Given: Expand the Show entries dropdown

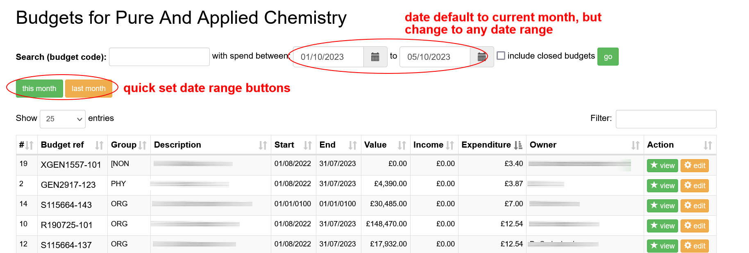Looking at the screenshot, I should (x=63, y=119).
